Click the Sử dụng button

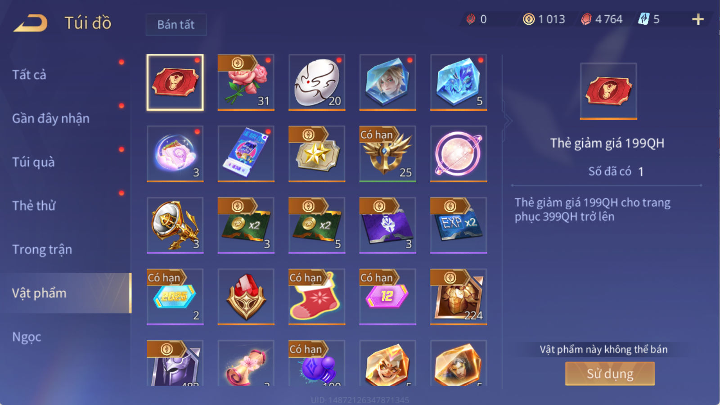610,373
